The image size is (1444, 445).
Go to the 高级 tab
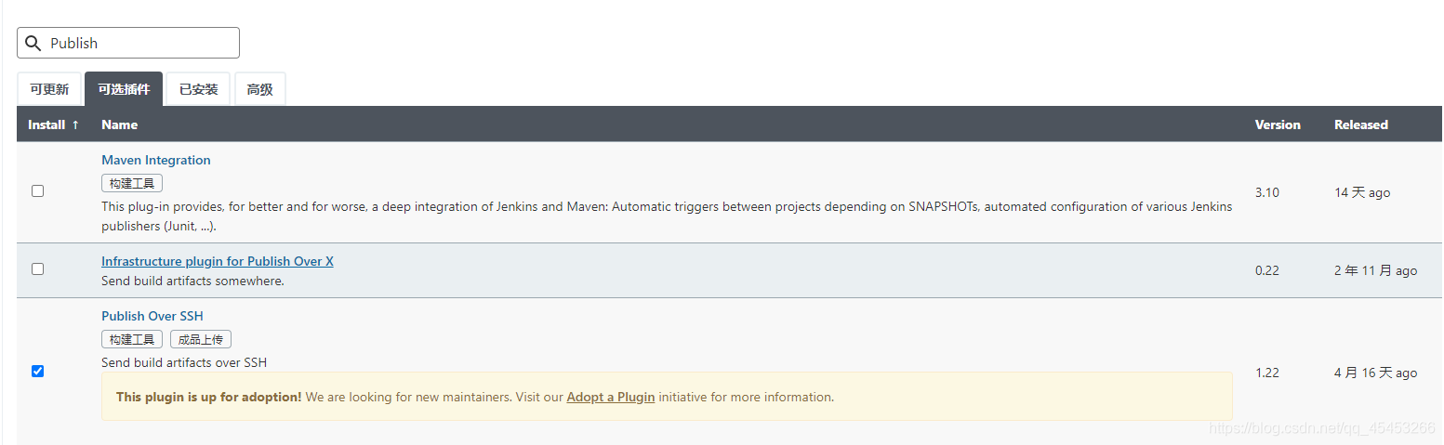point(260,89)
